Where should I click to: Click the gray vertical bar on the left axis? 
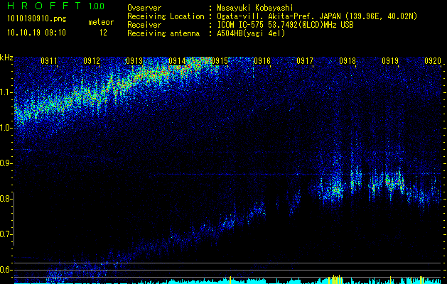pyautogui.click(x=14, y=219)
